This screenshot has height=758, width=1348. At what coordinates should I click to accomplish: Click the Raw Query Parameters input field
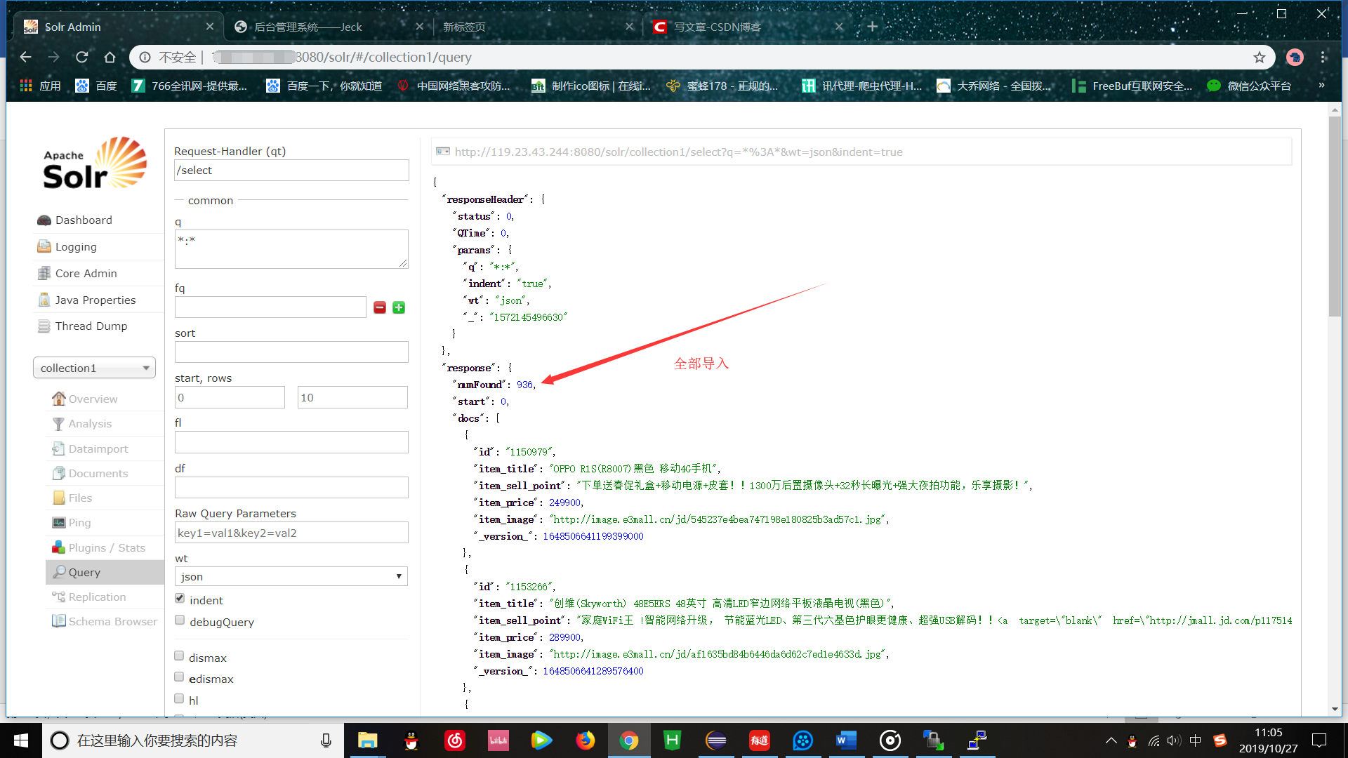[x=291, y=533]
